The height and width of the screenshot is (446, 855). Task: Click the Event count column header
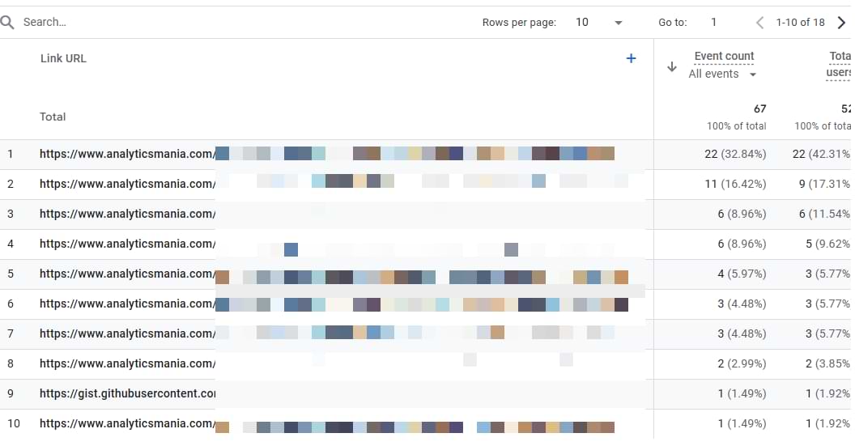[724, 56]
